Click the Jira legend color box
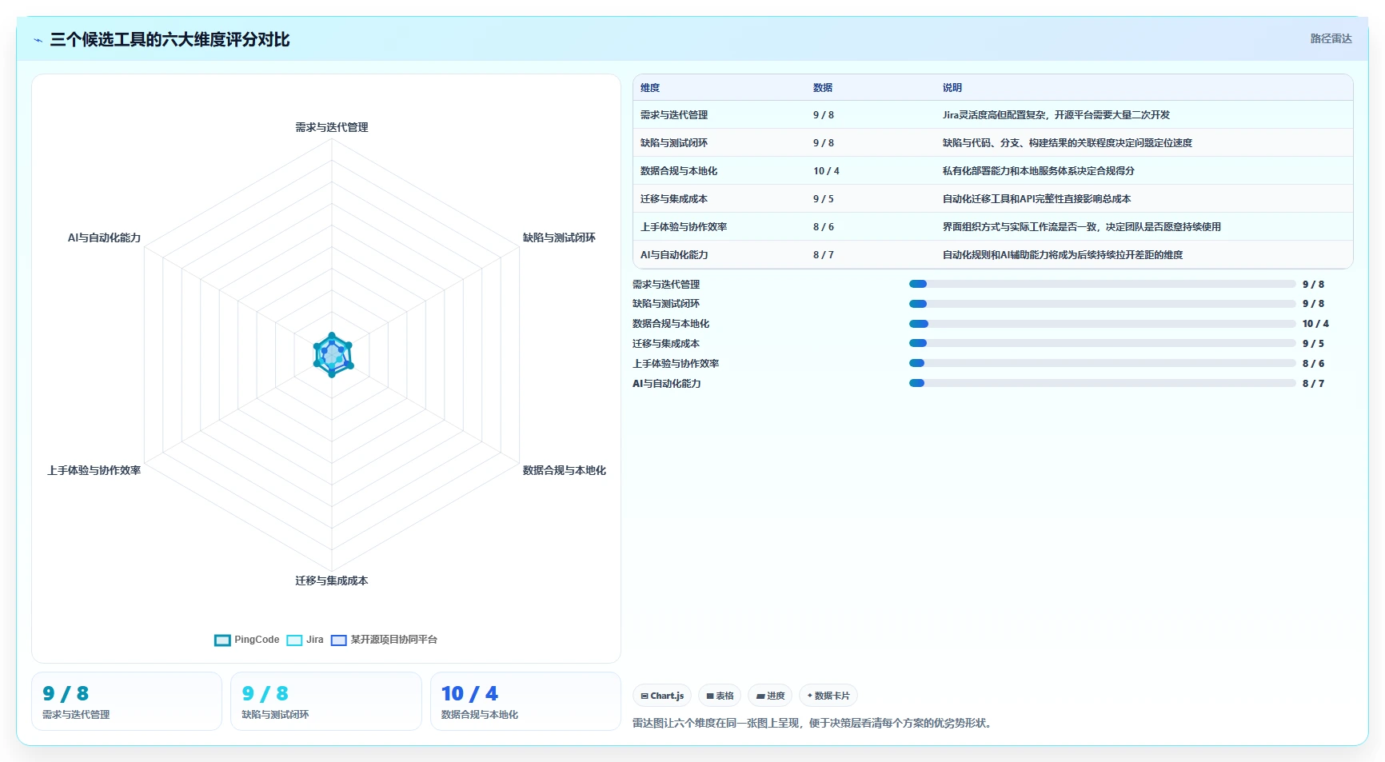Screen dimensions: 1385x762 [294, 640]
